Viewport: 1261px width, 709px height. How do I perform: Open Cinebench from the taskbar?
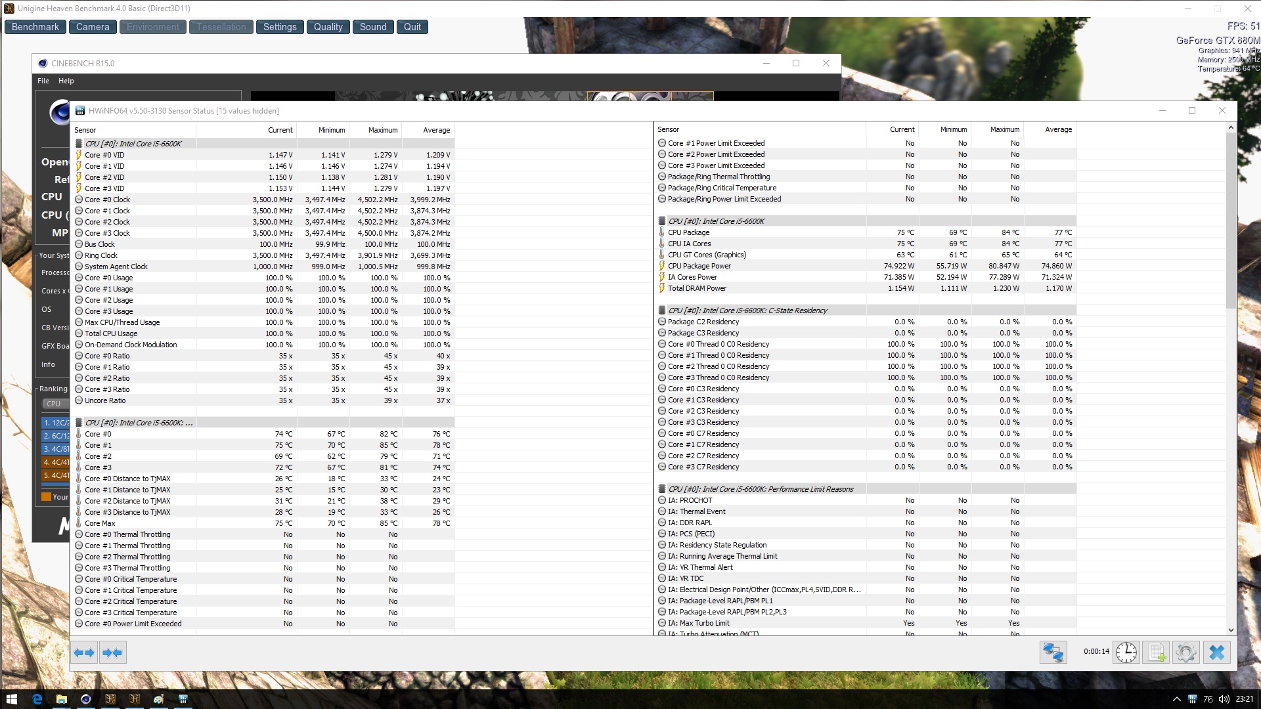click(85, 699)
